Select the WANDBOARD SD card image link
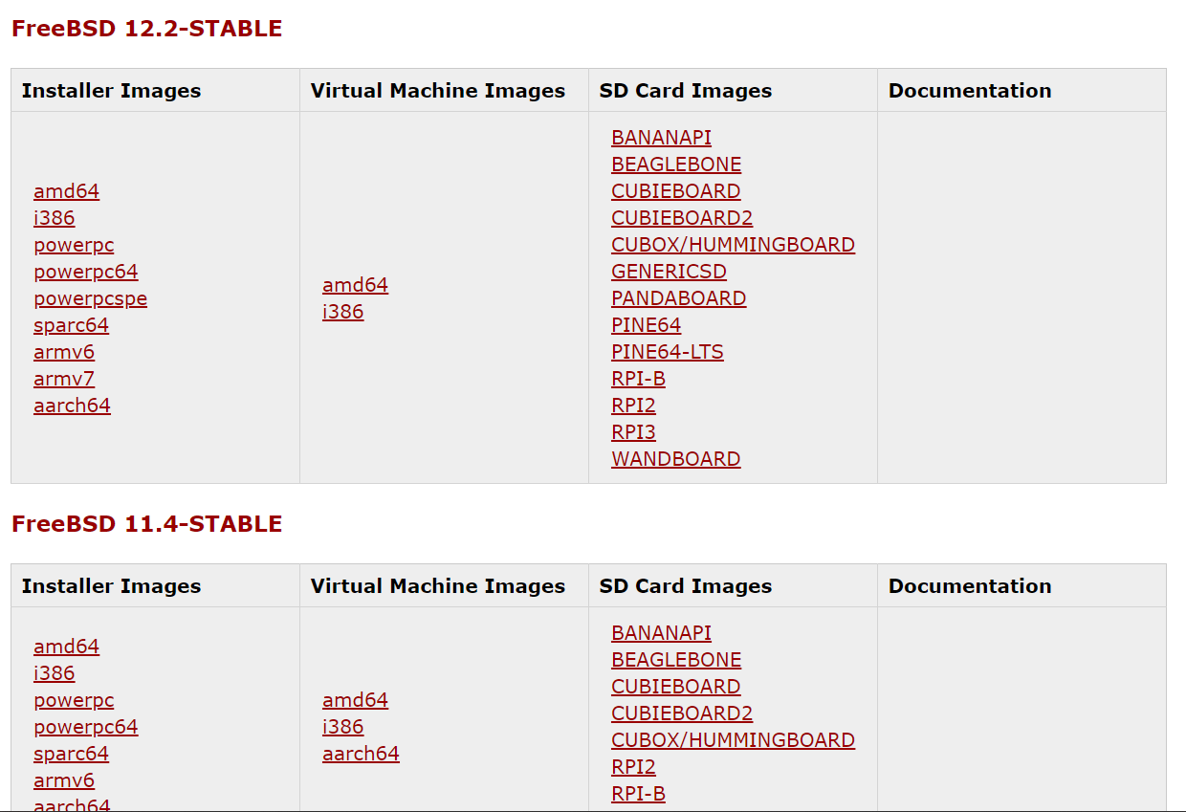Viewport: 1186px width, 812px height. pos(675,459)
